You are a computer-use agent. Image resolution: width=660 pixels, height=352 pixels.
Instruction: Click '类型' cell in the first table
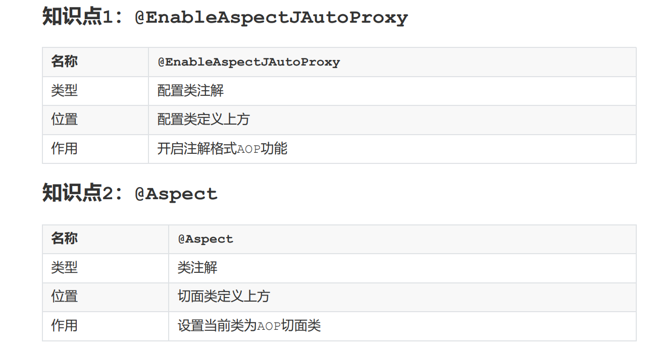(x=64, y=91)
